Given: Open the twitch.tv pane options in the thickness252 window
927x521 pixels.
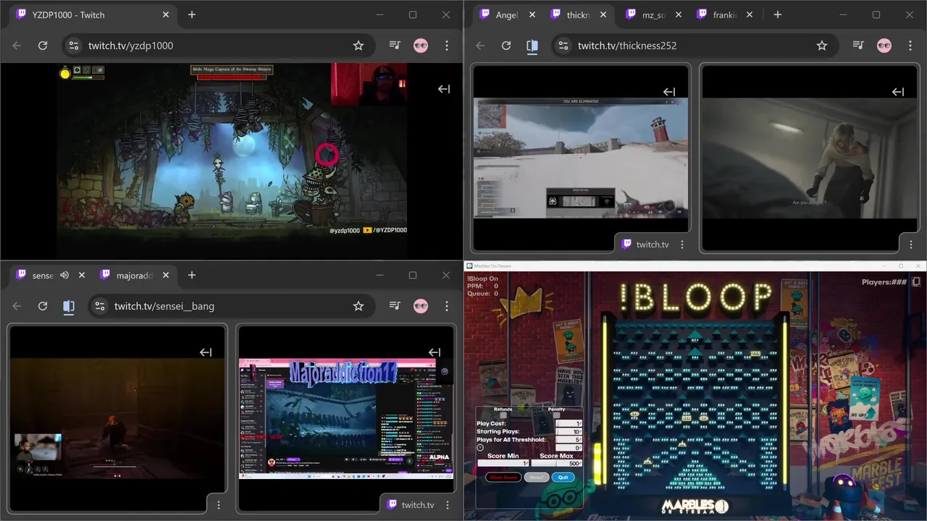Looking at the screenshot, I should coord(682,245).
